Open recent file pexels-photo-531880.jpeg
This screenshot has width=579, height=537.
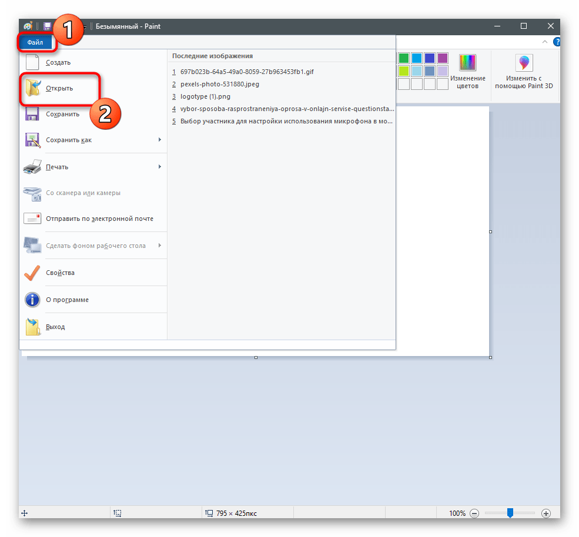click(x=220, y=84)
